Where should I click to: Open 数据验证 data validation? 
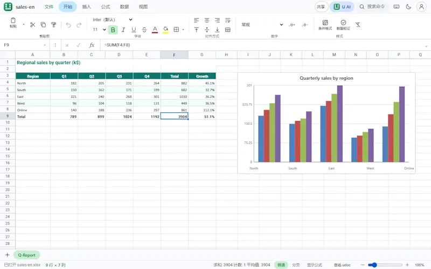343,25
